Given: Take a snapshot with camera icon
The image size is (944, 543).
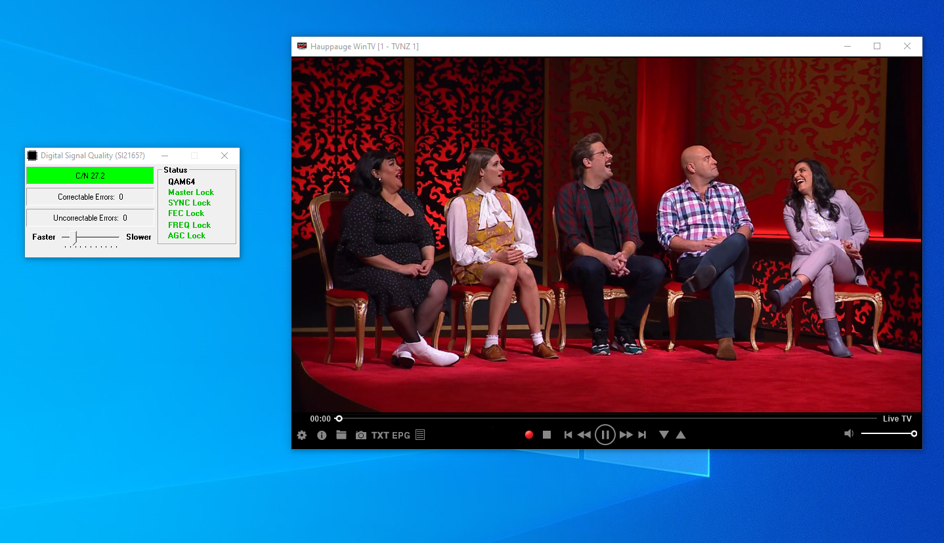Looking at the screenshot, I should [361, 435].
